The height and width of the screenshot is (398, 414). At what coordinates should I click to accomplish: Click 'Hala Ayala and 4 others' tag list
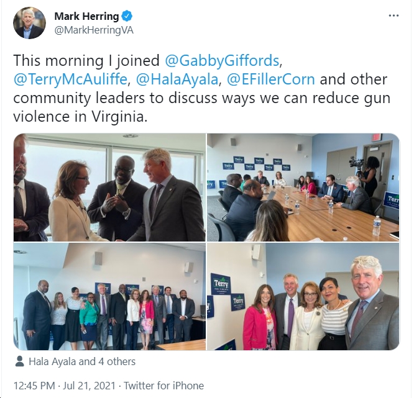(x=82, y=361)
